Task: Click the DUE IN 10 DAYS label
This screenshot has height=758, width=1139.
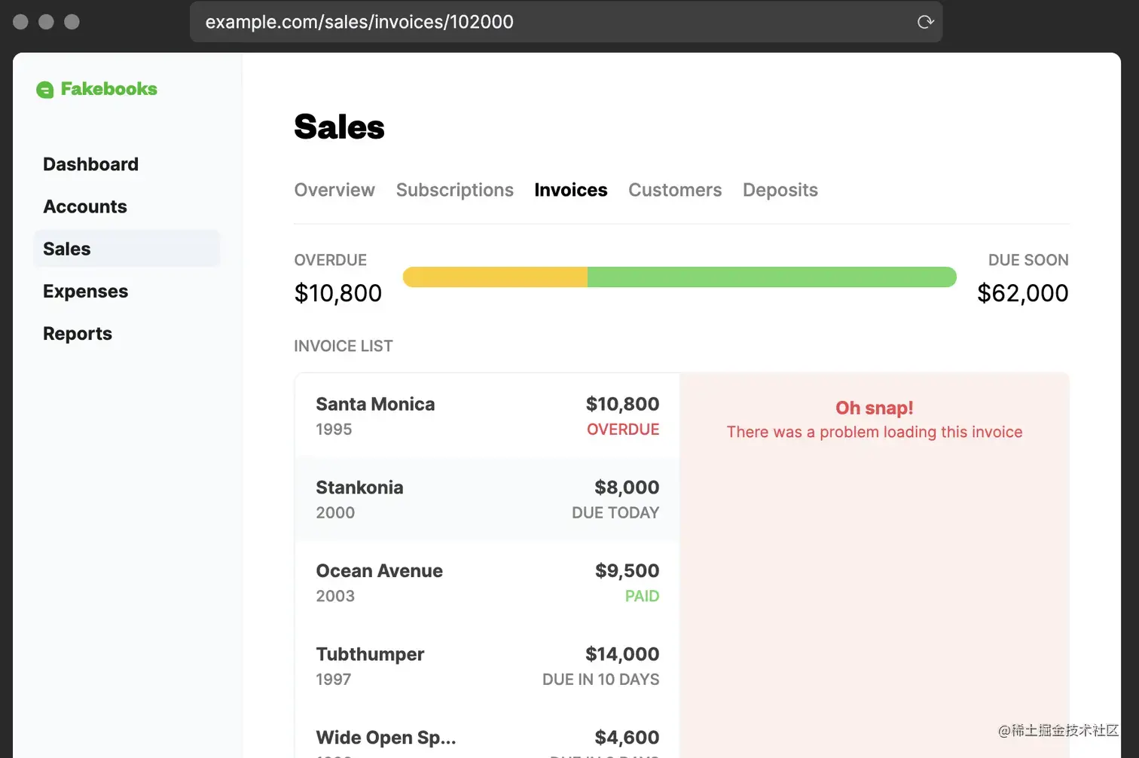Action: coord(601,680)
